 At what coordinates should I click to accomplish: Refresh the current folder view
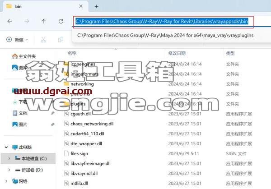click(x=61, y=21)
